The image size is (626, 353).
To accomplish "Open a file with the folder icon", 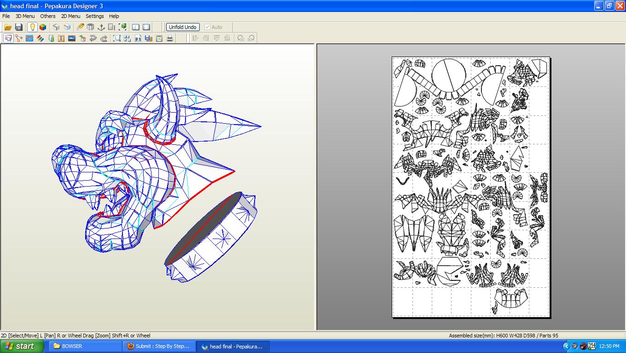I will (8, 27).
